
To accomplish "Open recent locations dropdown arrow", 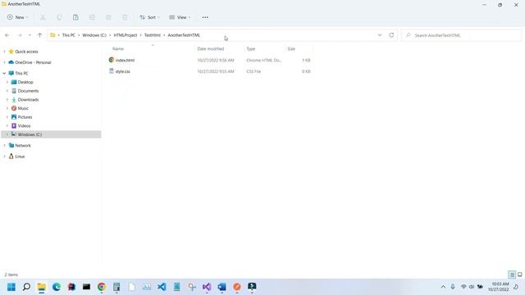I will (x=30, y=35).
